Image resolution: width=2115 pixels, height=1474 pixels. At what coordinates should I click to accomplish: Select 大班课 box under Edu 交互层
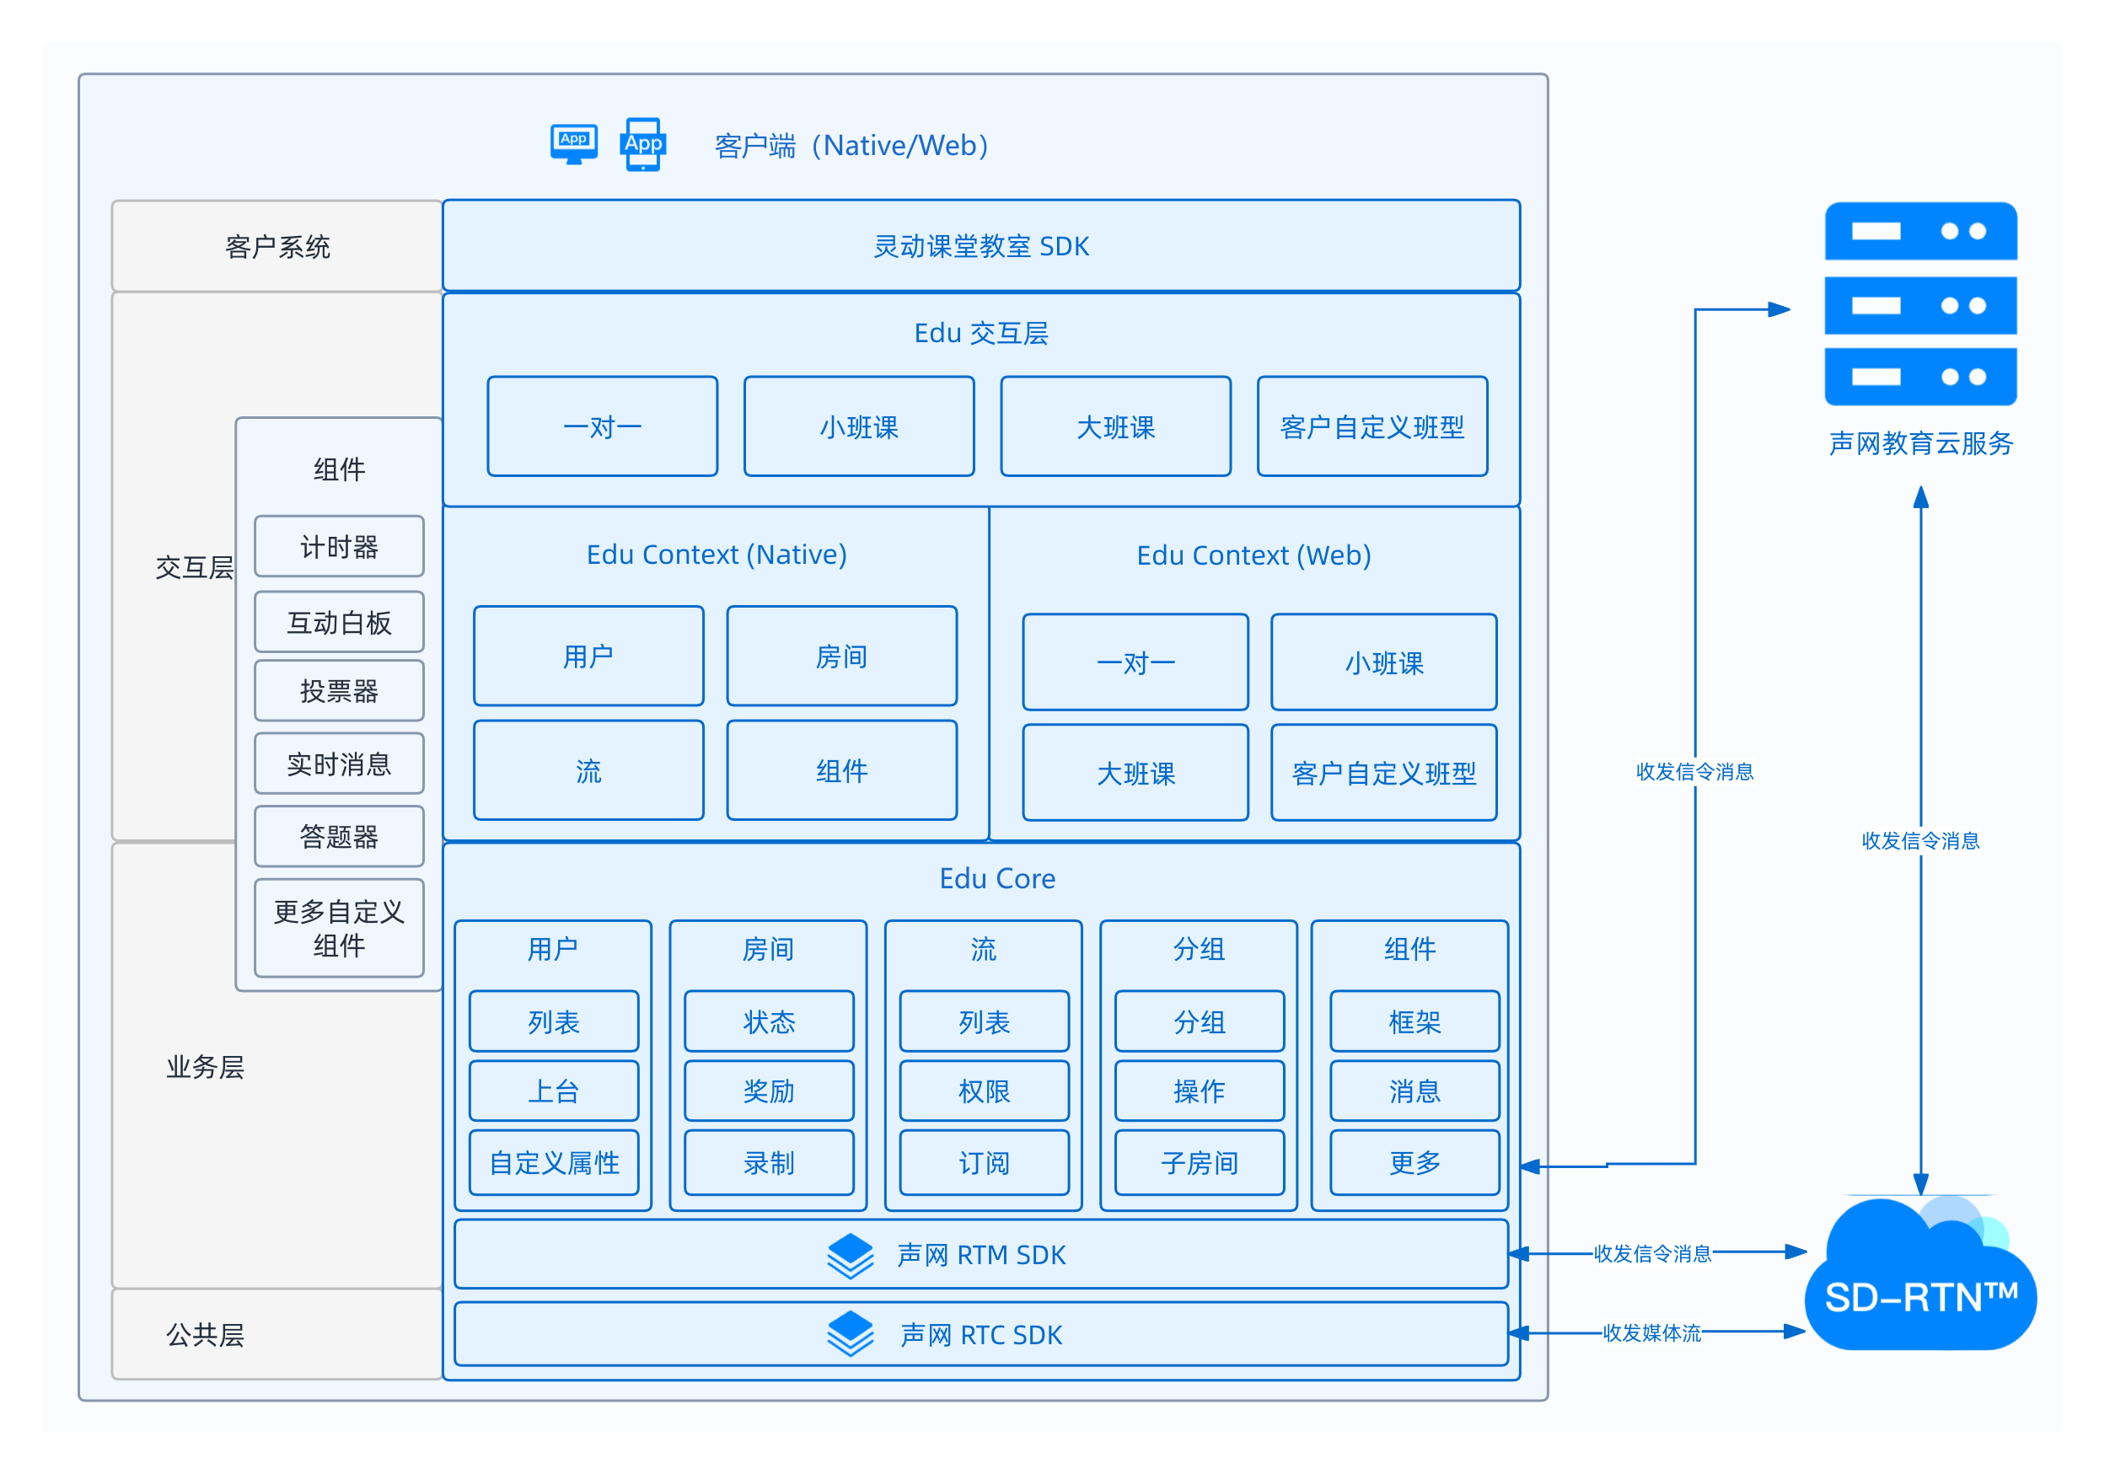pyautogui.click(x=1115, y=426)
